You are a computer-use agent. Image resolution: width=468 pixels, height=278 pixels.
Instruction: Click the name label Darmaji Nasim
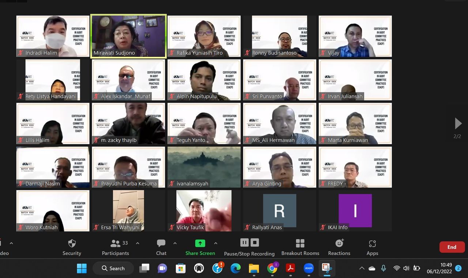[42, 184]
